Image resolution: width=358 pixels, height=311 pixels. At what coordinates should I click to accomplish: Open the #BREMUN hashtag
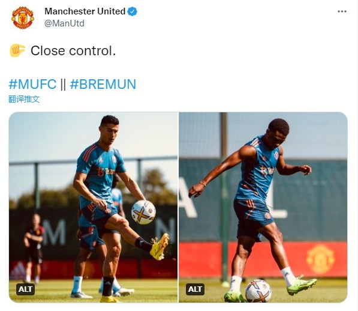tap(103, 84)
